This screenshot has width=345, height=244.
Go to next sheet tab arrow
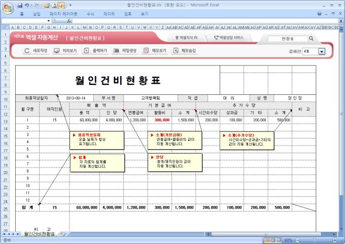pos(13,234)
